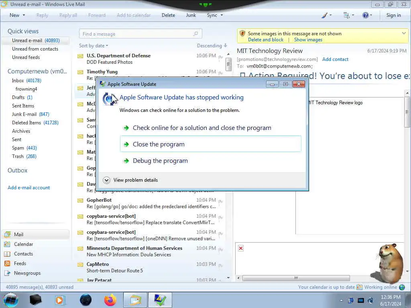Viewport: 411px width, 308px height.
Task: Open the Feeds view icon
Action: [x=7, y=263]
